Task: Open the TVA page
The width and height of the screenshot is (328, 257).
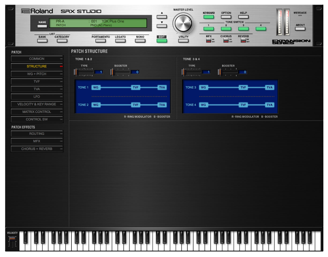Action: tap(37, 89)
